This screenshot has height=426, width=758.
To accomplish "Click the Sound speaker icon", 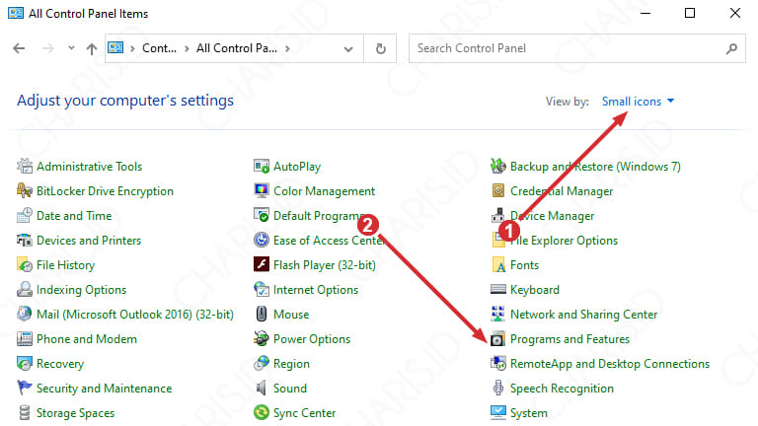I will tap(262, 388).
